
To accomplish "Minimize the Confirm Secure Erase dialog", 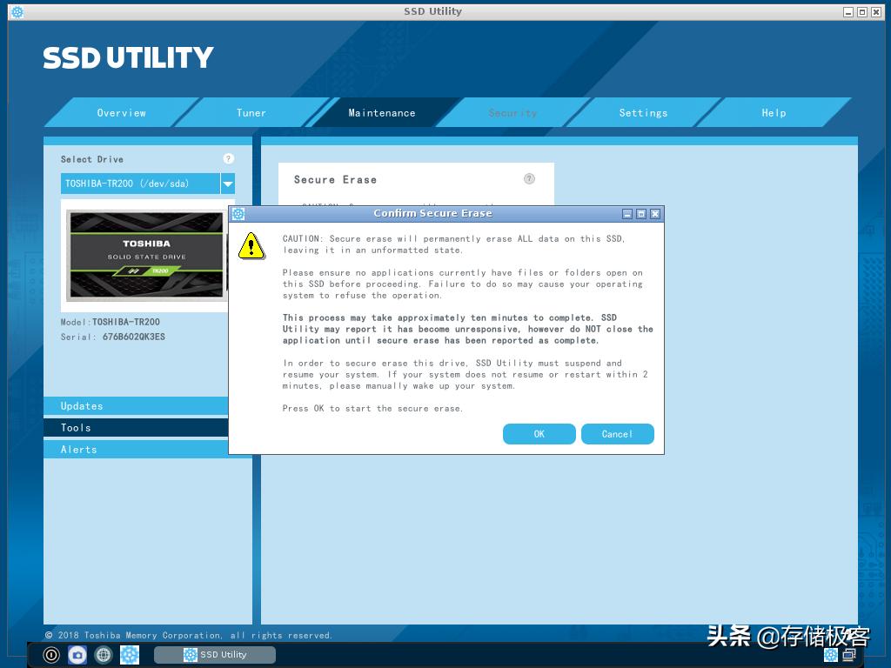I will [627, 214].
